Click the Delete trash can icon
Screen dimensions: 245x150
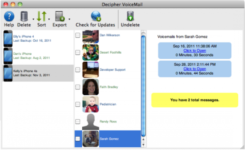[24, 16]
